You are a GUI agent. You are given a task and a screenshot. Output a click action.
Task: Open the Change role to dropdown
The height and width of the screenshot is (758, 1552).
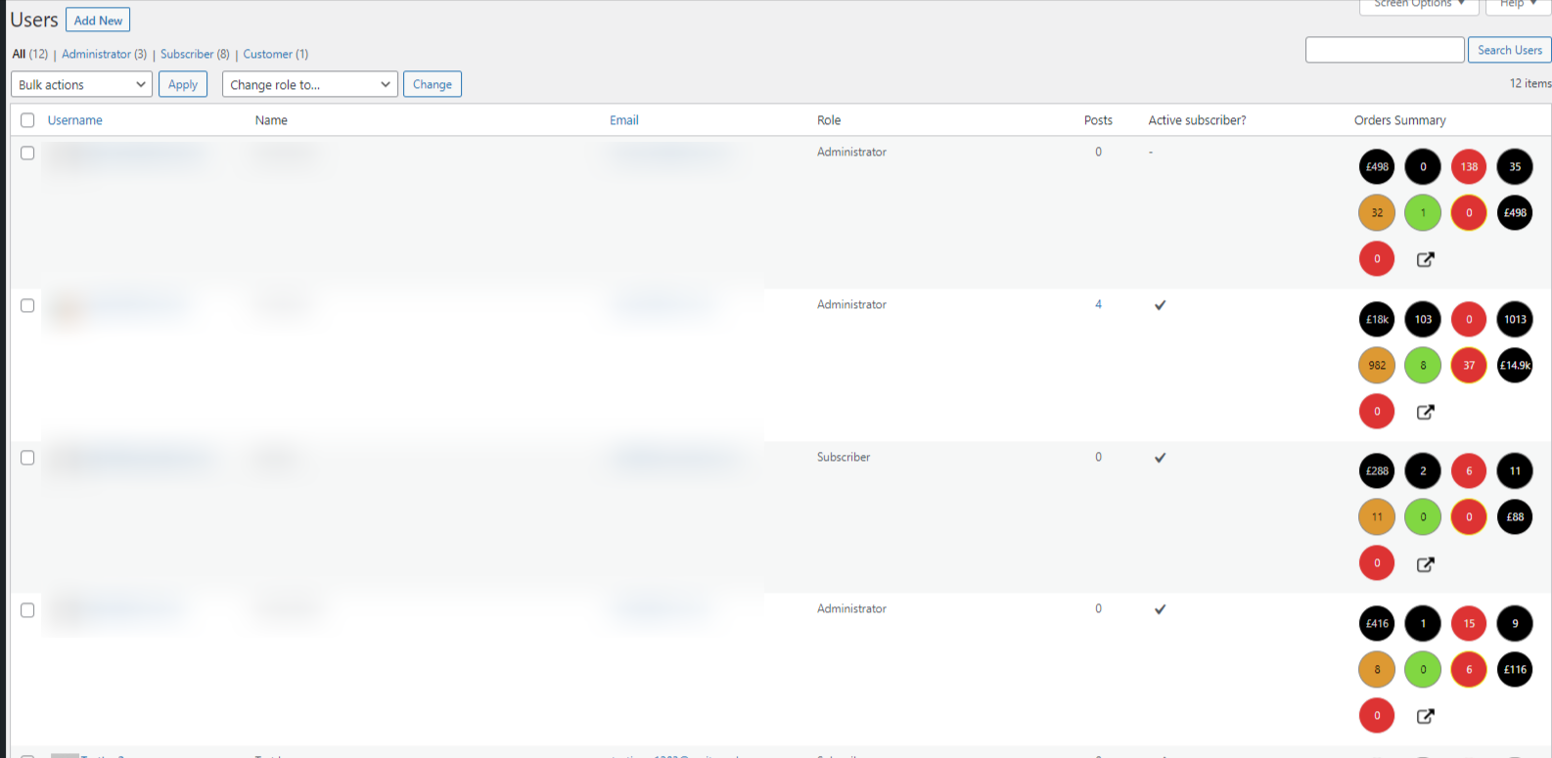coord(310,84)
